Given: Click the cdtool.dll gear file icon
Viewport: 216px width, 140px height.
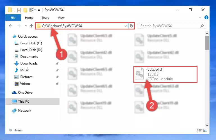Looking at the screenshot, I should point(139,74).
